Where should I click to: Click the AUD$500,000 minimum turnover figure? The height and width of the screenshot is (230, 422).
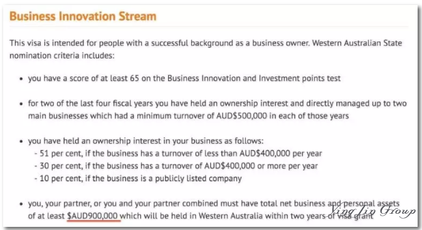[241, 116]
